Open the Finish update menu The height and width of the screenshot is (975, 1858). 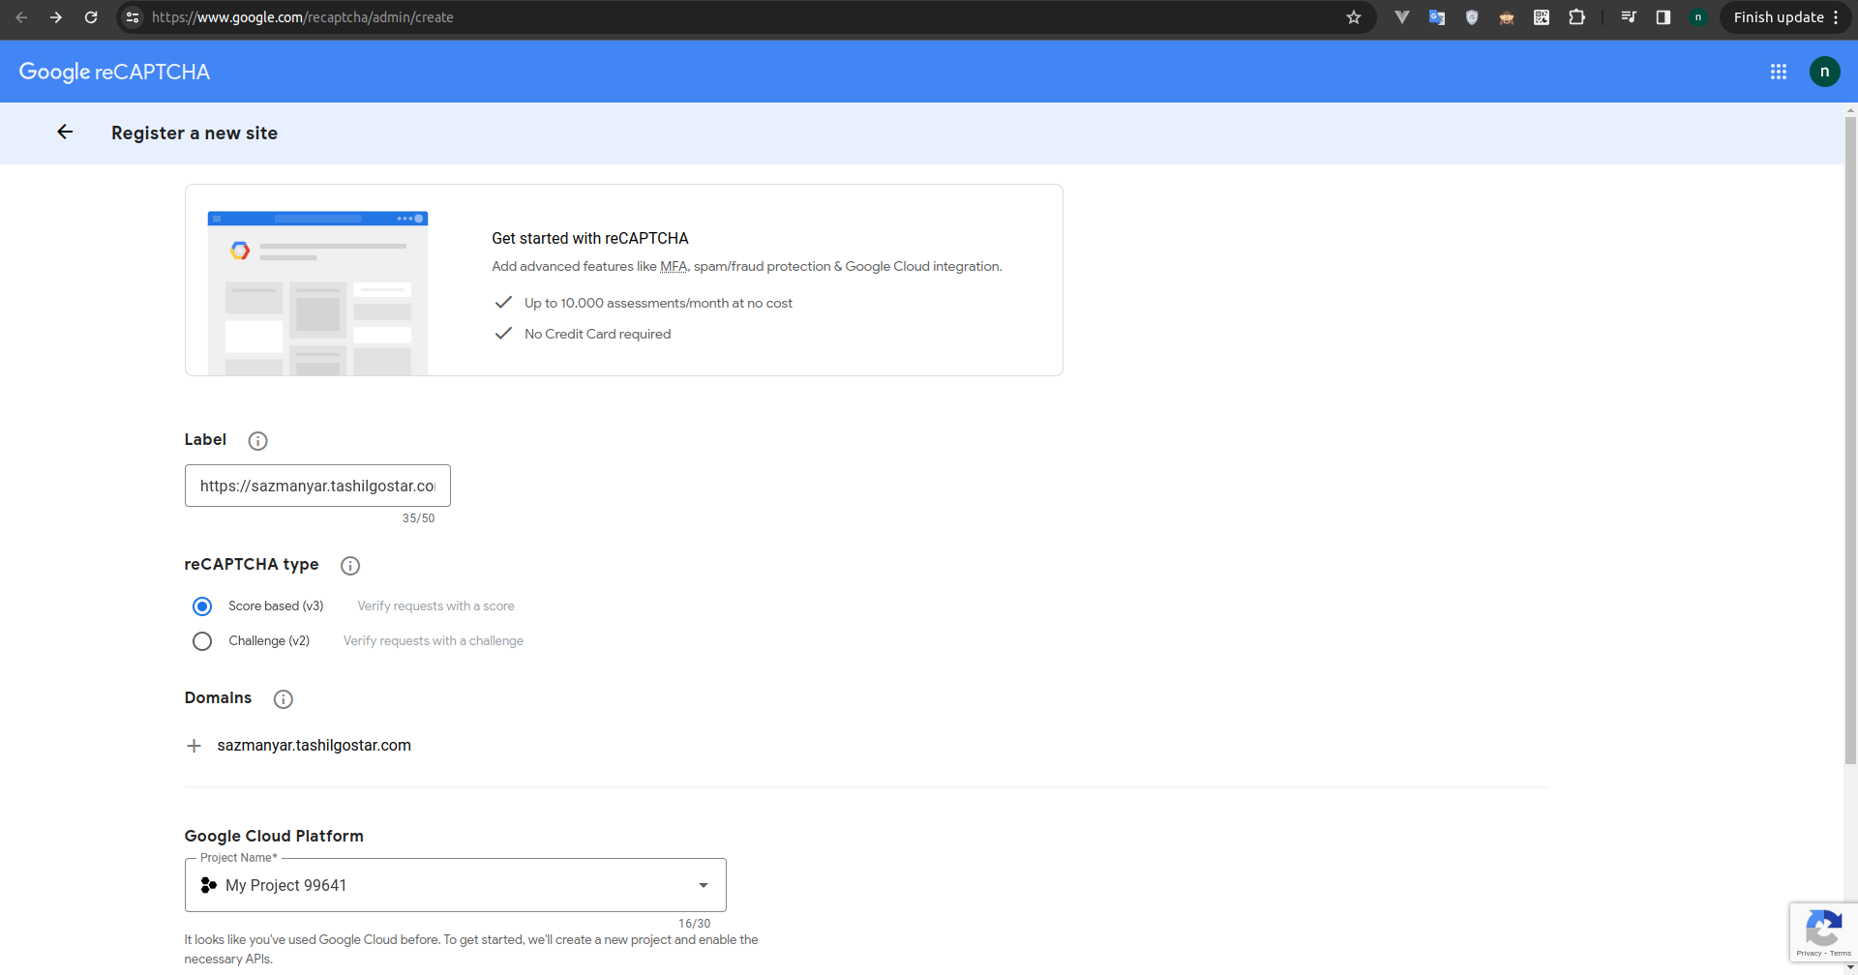[1786, 17]
